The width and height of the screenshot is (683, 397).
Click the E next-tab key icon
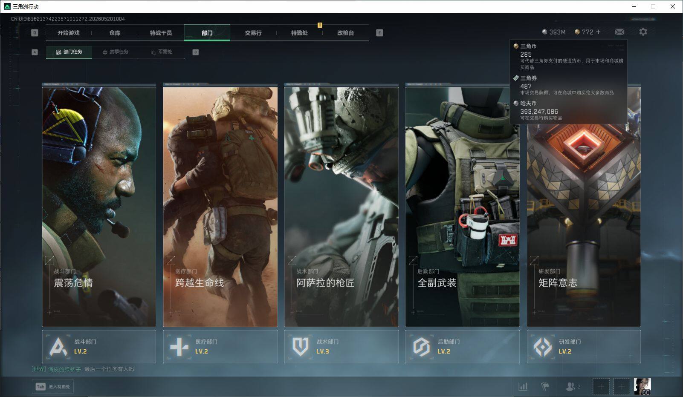click(379, 33)
